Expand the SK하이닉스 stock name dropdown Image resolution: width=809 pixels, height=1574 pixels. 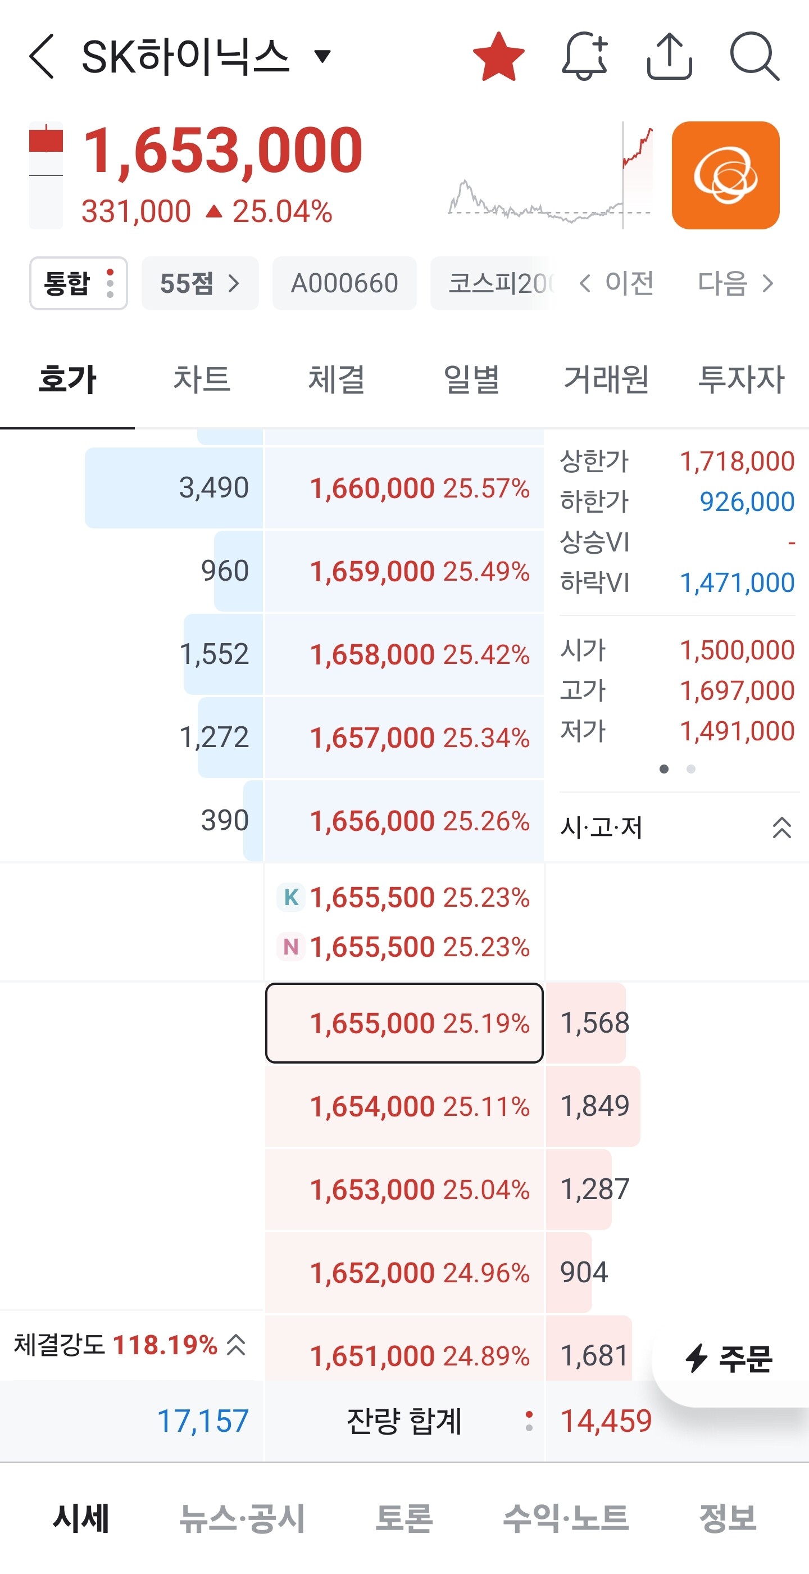click(322, 56)
